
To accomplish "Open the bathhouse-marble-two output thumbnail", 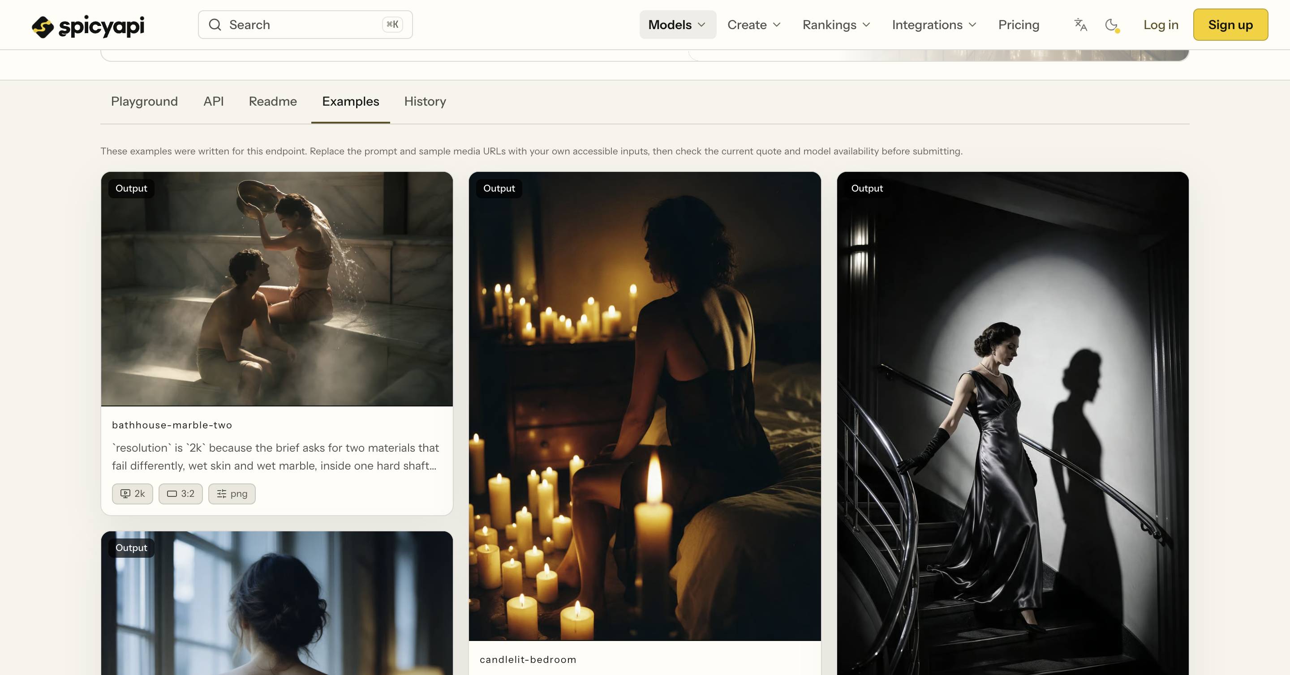I will pyautogui.click(x=277, y=289).
